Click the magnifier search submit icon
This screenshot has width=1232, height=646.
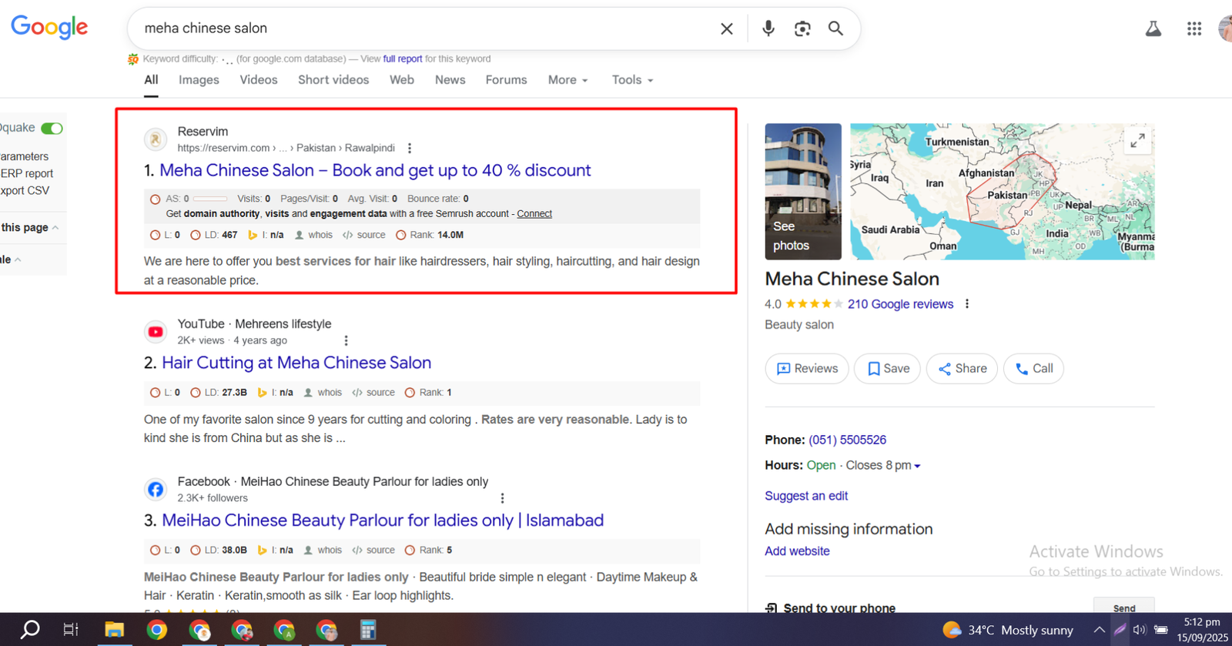[835, 28]
